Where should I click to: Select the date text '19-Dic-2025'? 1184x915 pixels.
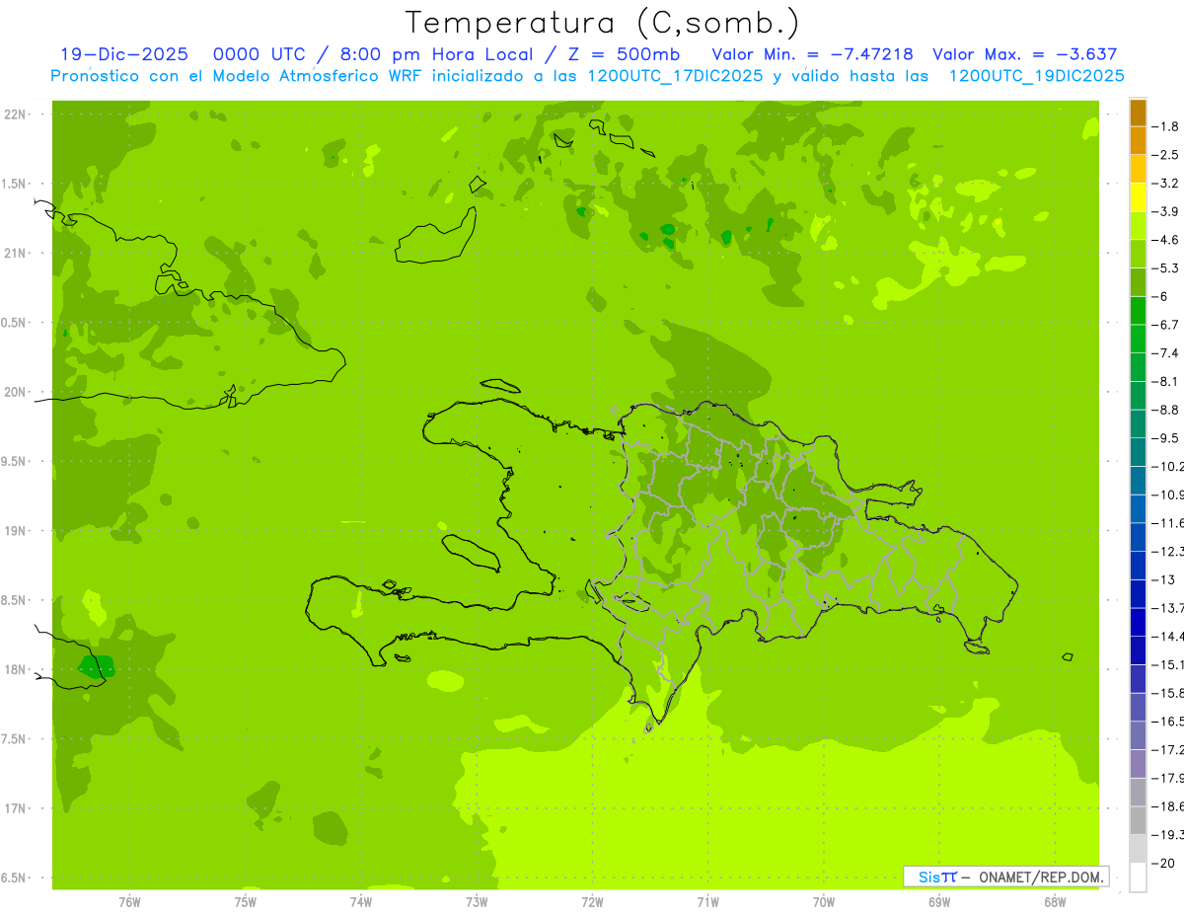pyautogui.click(x=123, y=55)
